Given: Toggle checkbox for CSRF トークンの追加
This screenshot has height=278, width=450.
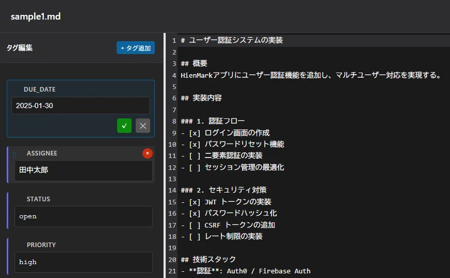Looking at the screenshot, I should [195, 225].
